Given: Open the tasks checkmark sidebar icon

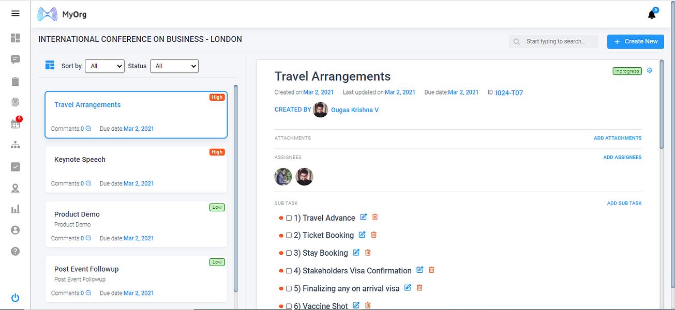Looking at the screenshot, I should (x=15, y=166).
